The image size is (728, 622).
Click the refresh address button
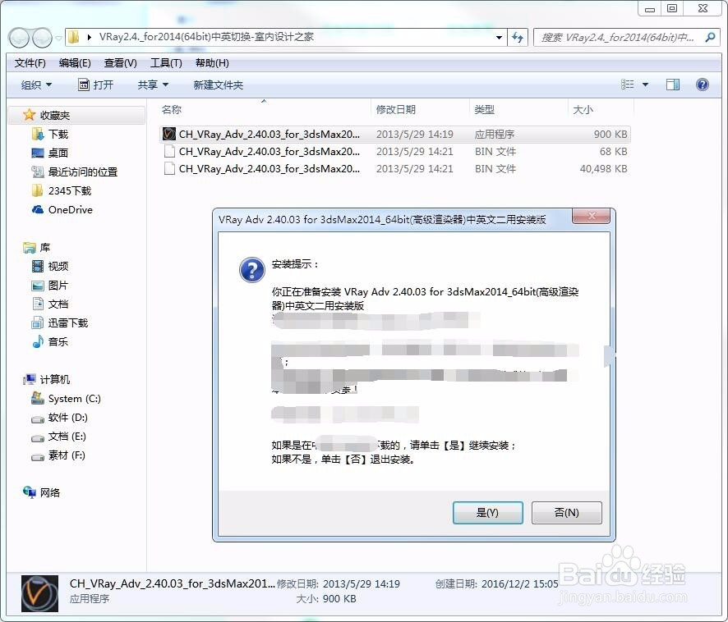pos(518,37)
